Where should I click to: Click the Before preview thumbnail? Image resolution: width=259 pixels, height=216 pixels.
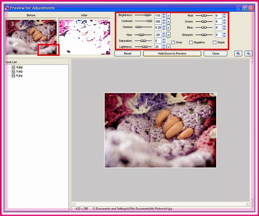pyautogui.click(x=31, y=37)
